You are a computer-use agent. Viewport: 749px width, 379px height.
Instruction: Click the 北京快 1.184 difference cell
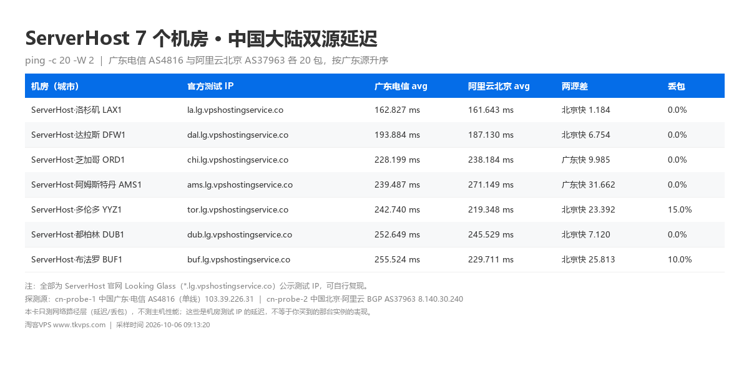tap(586, 110)
